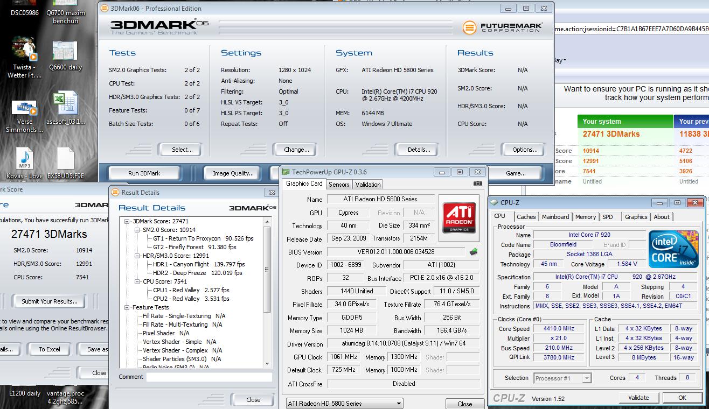Select the asesoft_03.1 Excel file icon
709x409 pixels.
65,108
